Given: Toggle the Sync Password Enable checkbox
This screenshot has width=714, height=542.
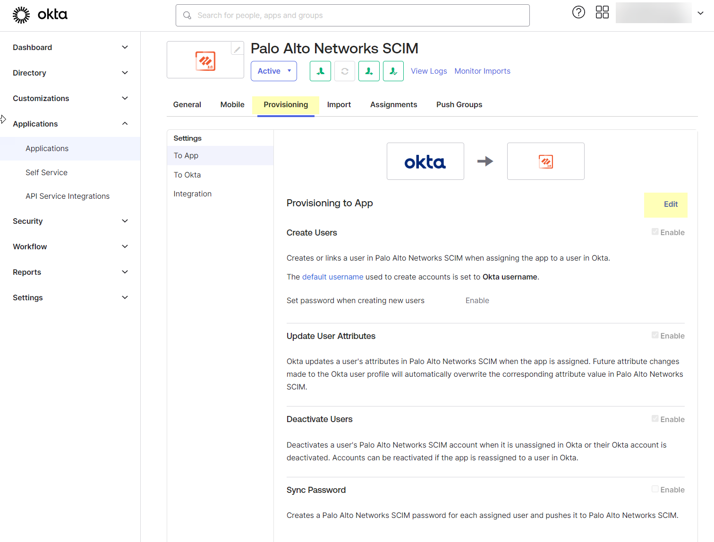Looking at the screenshot, I should [x=655, y=489].
